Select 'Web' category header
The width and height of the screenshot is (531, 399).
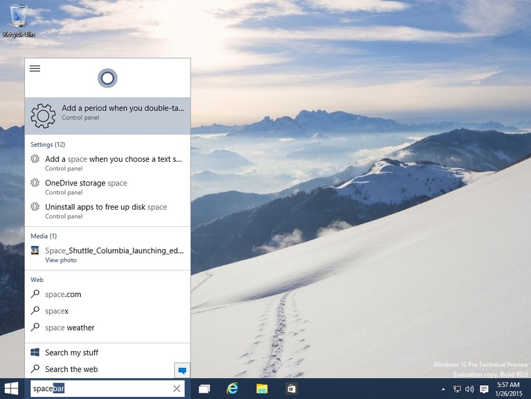coord(37,280)
